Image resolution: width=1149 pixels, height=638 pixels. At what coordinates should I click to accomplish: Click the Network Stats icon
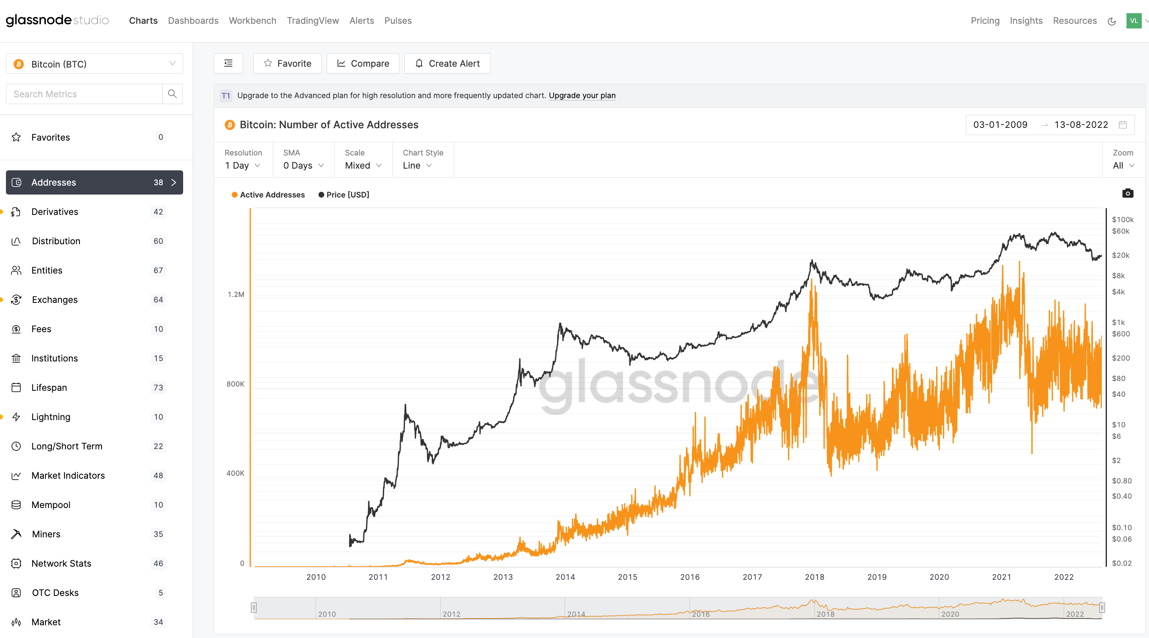tap(17, 564)
